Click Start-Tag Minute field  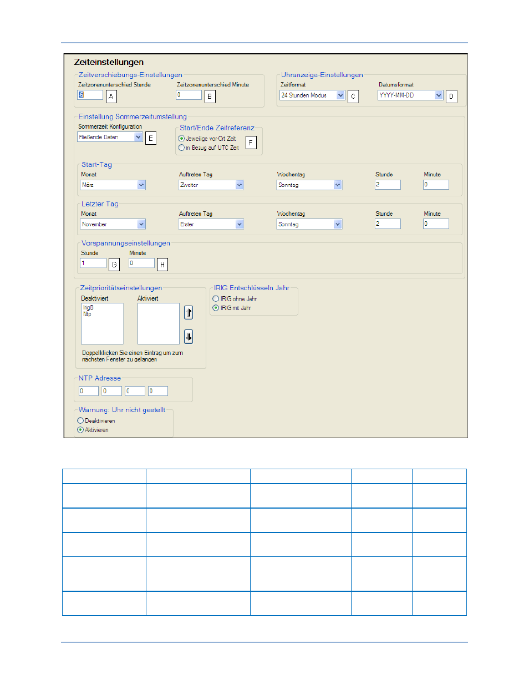436,184
